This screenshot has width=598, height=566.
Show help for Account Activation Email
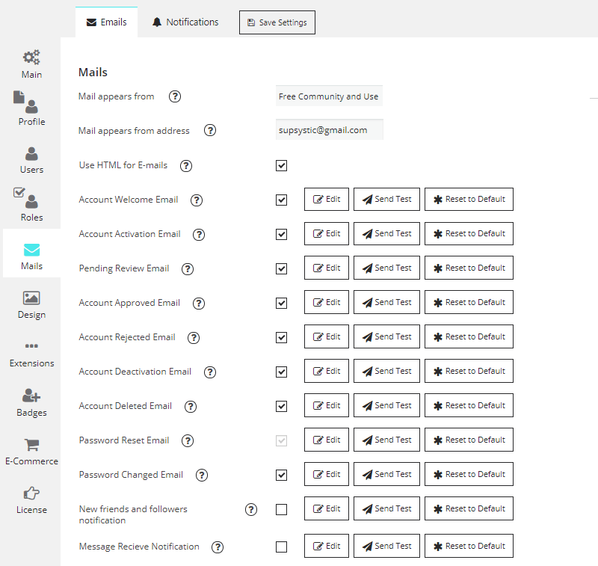[x=199, y=234]
